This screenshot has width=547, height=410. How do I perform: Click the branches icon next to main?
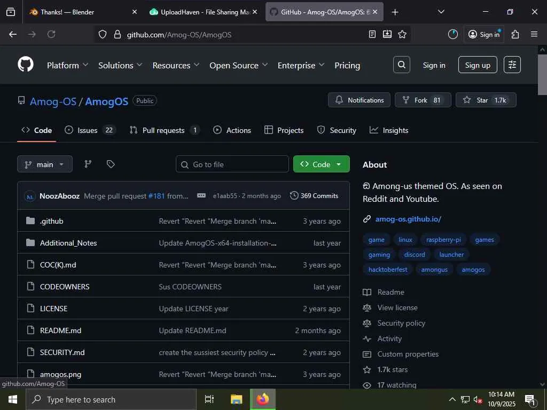tap(88, 164)
